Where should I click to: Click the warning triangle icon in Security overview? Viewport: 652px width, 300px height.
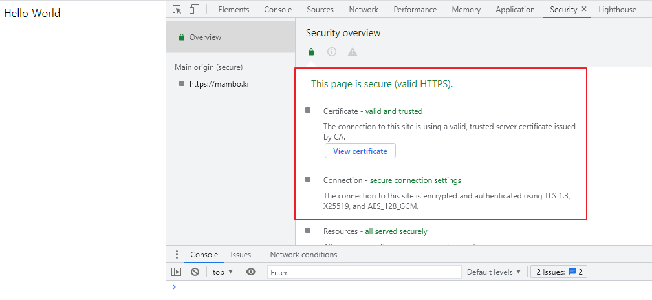[x=352, y=52]
